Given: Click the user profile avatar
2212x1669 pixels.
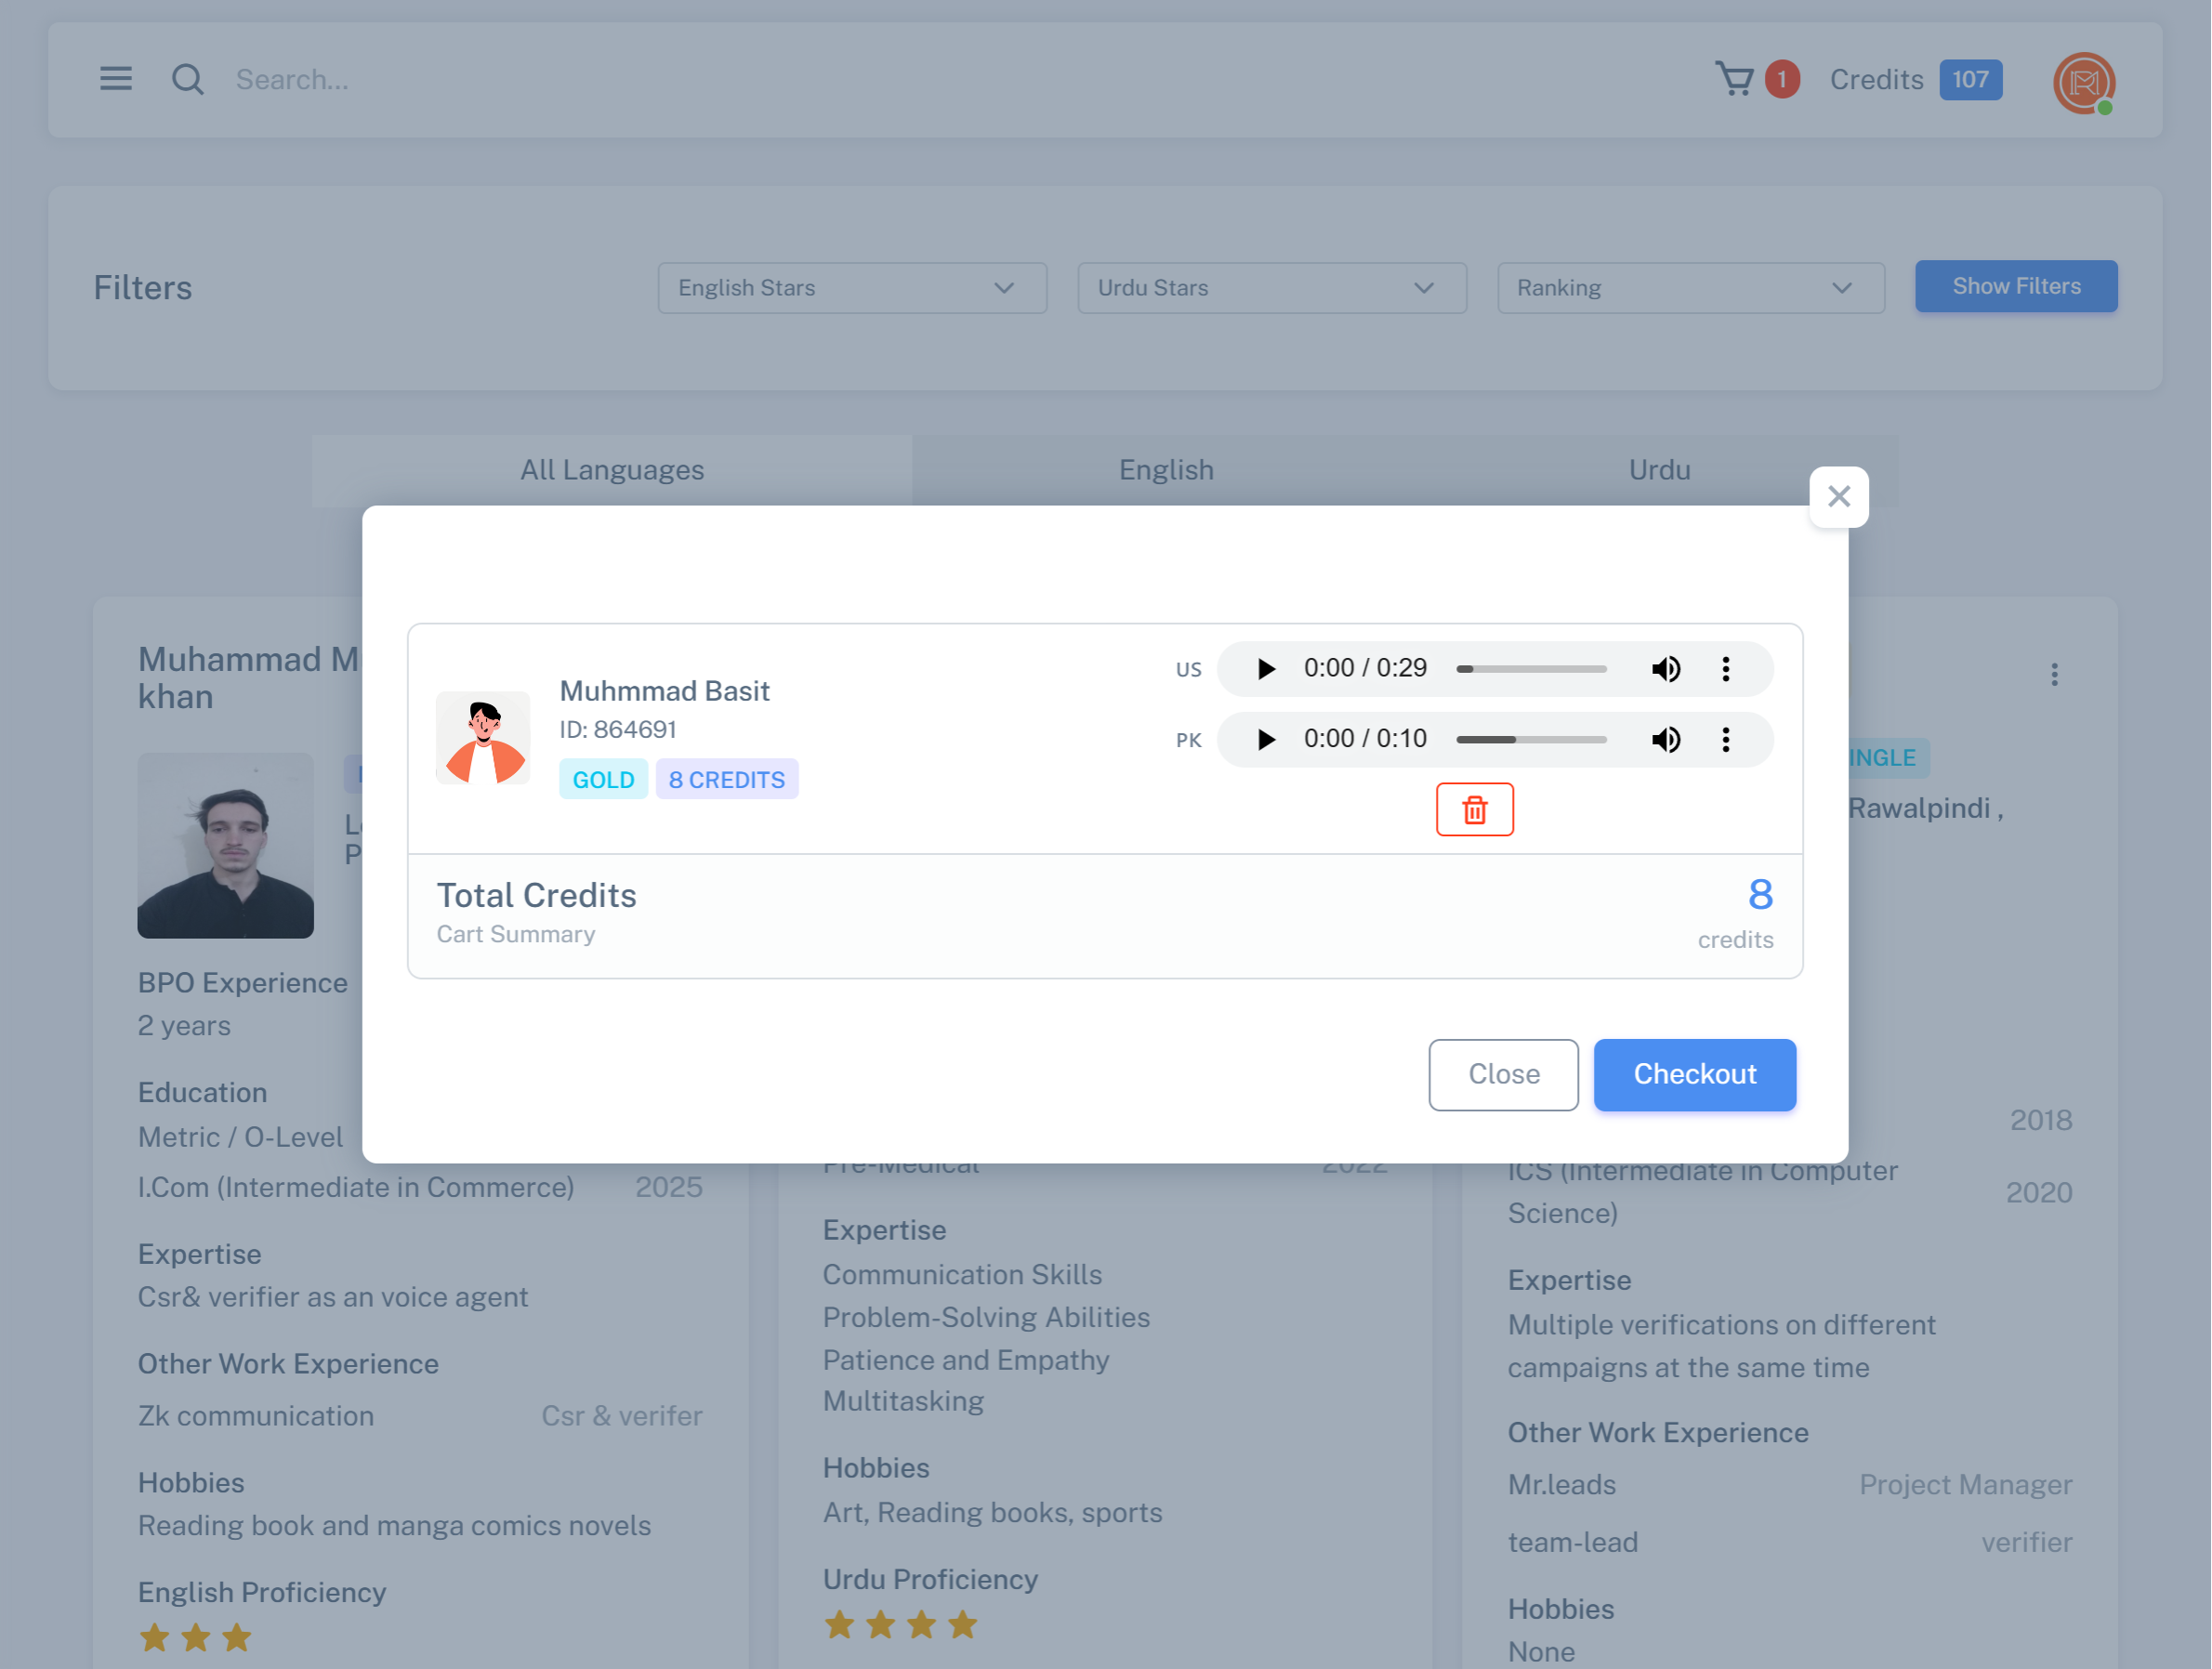Looking at the screenshot, I should click(2084, 82).
